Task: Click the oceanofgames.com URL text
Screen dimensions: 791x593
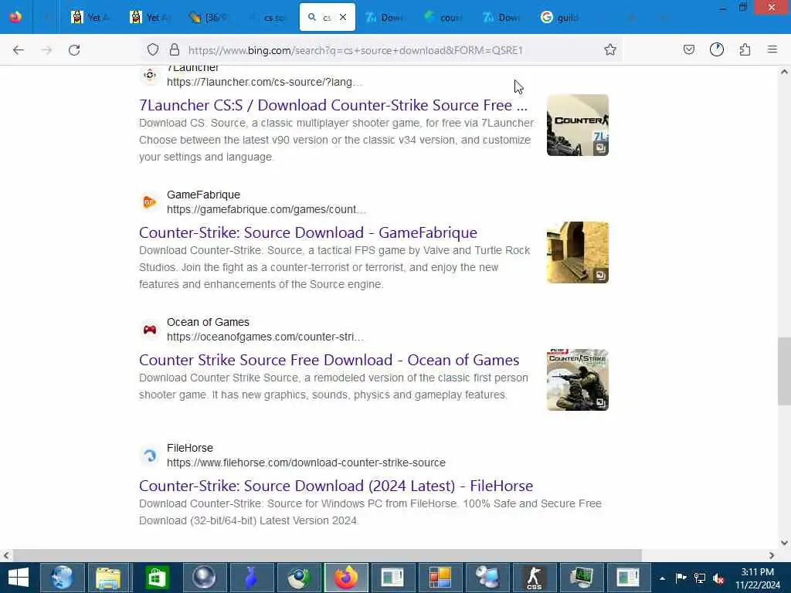Action: pyautogui.click(x=266, y=337)
